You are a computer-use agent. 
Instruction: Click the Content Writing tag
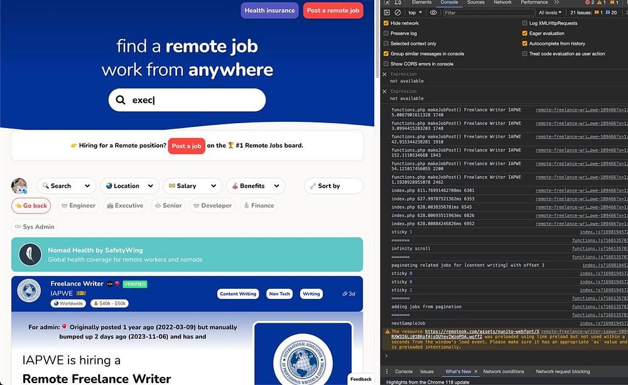(238, 294)
